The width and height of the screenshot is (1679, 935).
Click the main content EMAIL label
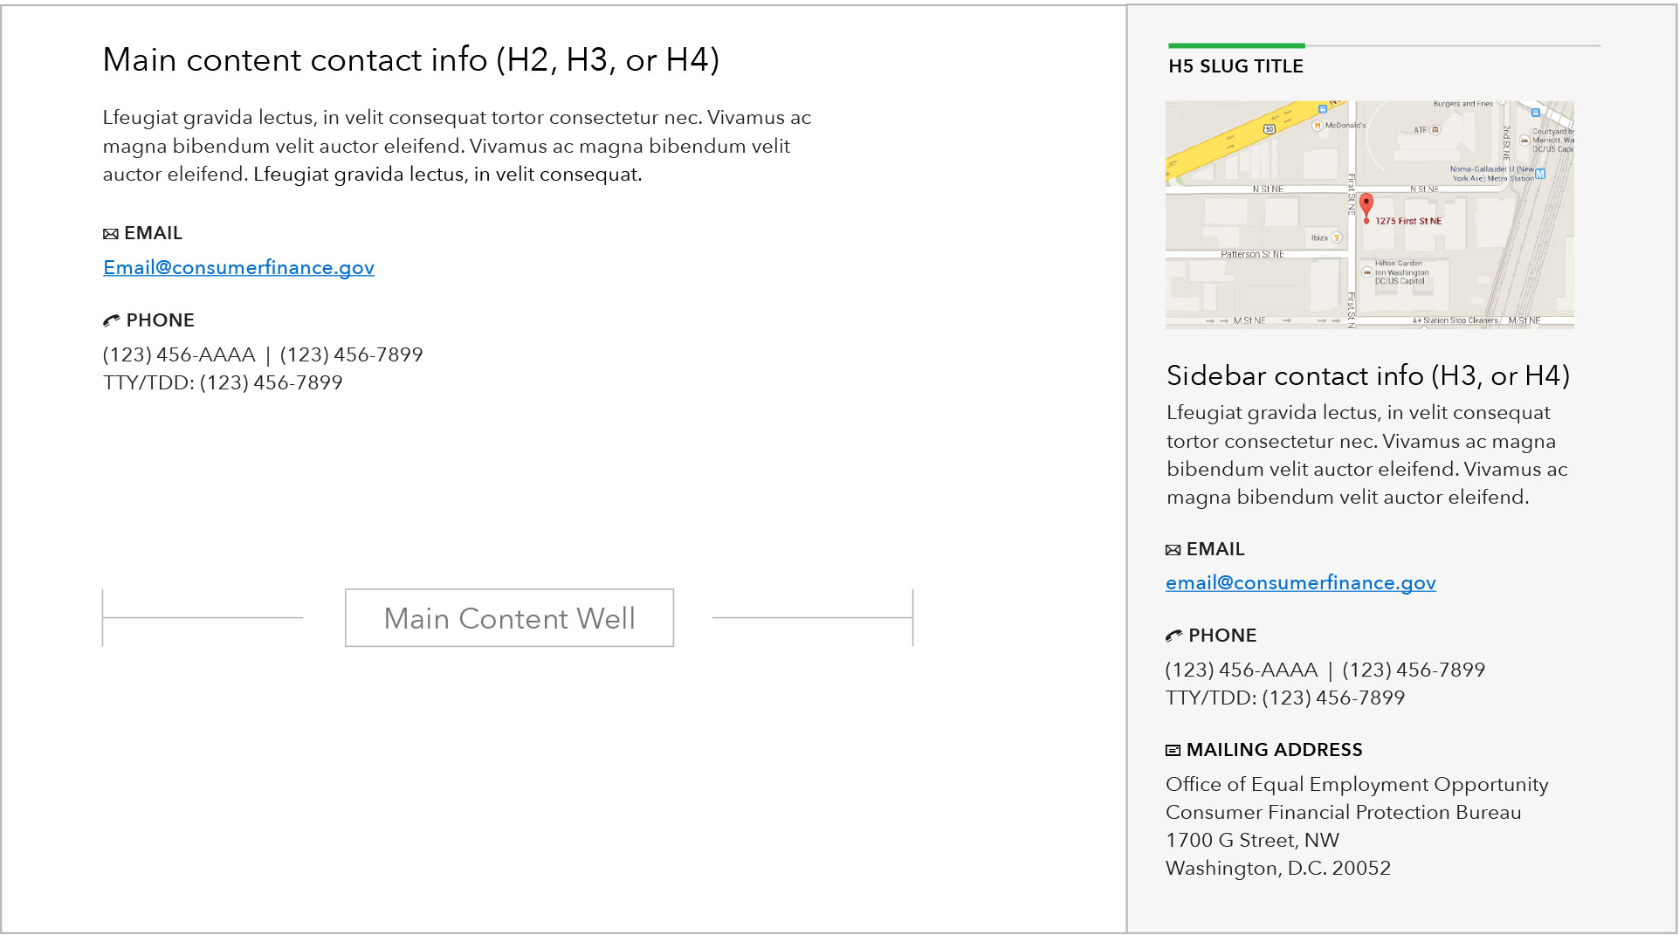(153, 233)
